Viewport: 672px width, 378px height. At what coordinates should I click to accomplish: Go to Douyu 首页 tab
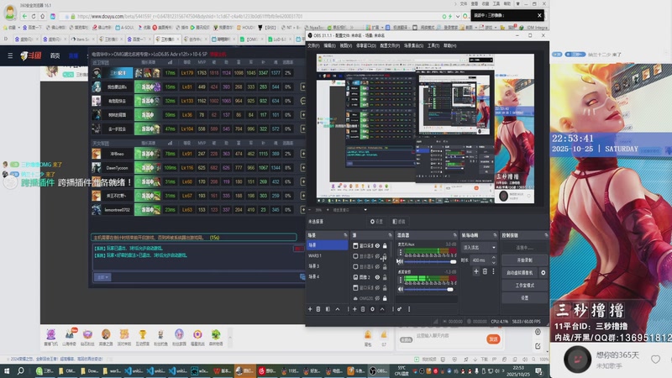click(x=55, y=55)
